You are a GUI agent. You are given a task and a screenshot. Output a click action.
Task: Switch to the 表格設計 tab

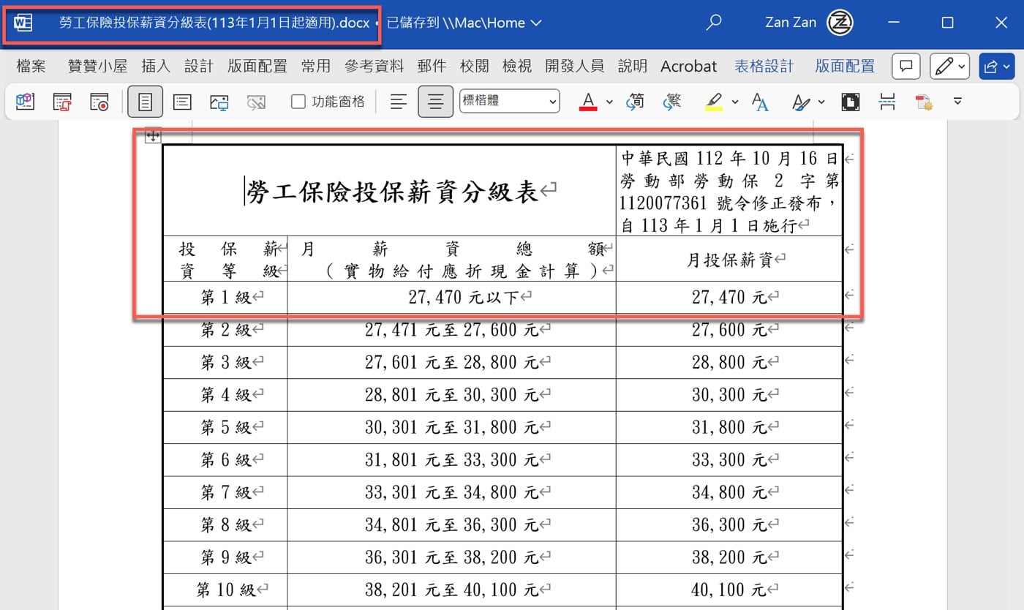point(764,67)
